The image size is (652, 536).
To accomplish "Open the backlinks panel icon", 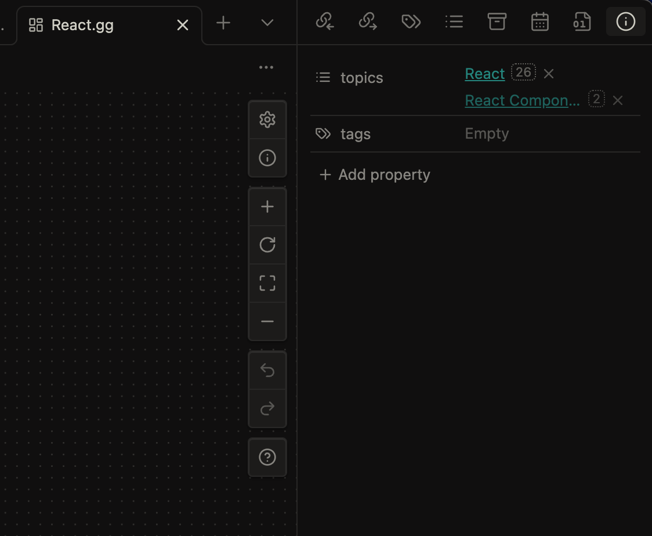I will [325, 22].
